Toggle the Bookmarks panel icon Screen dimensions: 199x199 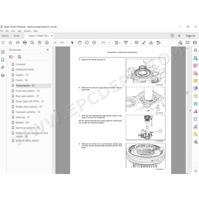click(x=3, y=60)
